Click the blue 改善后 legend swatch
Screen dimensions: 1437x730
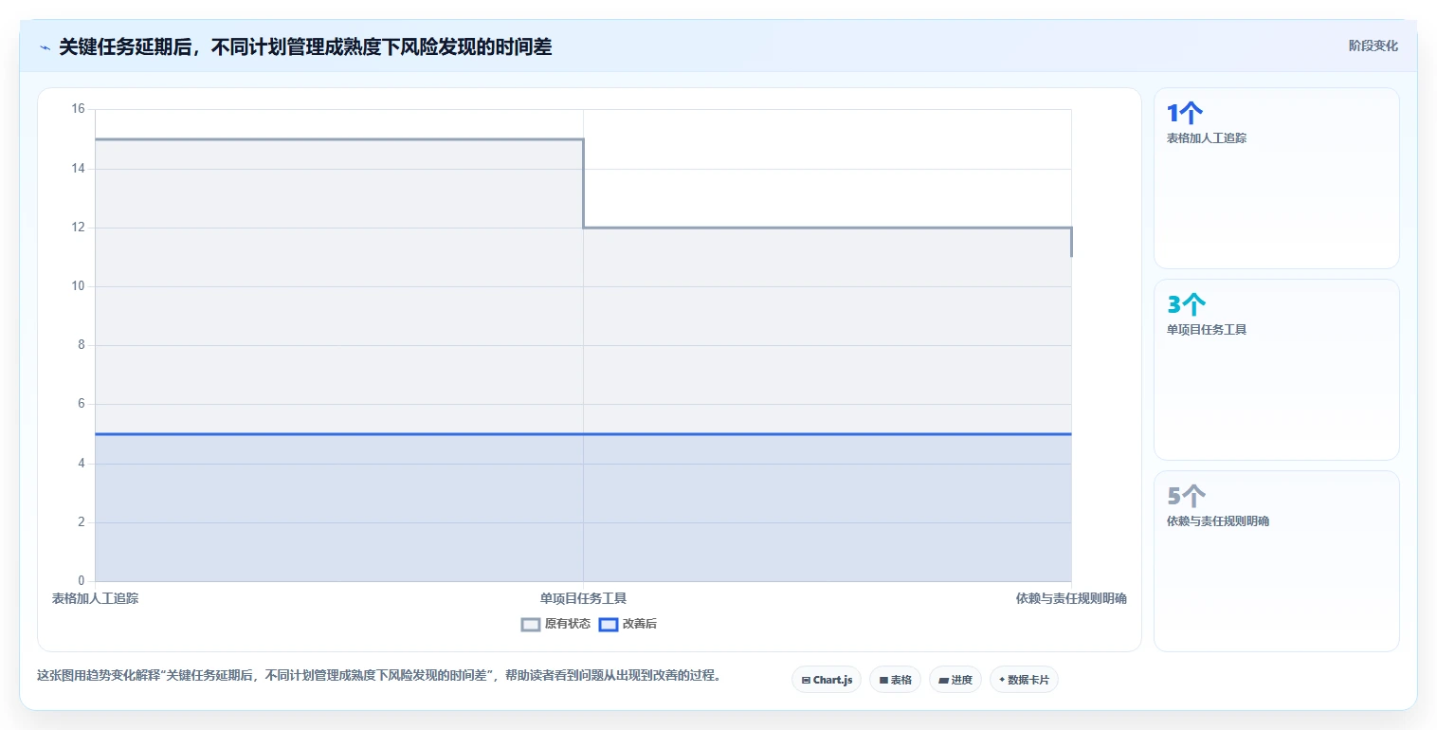coord(609,624)
